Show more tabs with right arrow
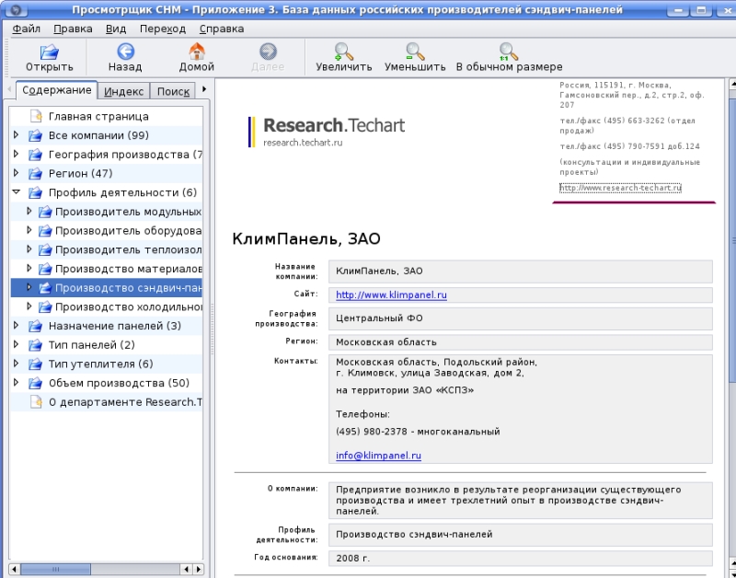The width and height of the screenshot is (736, 578). point(204,89)
